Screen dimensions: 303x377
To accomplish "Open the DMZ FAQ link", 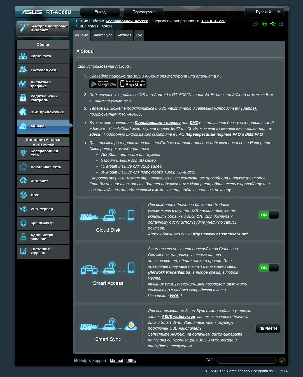I will 254,134.
